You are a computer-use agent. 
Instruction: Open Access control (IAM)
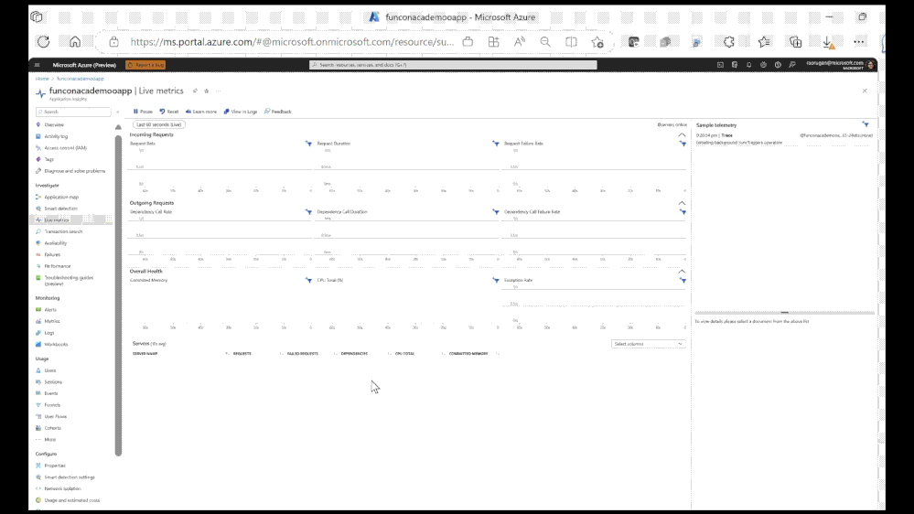coord(65,148)
